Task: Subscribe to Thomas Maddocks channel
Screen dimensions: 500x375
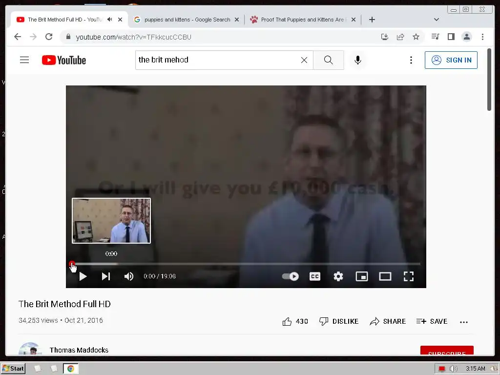Action: point(447,351)
